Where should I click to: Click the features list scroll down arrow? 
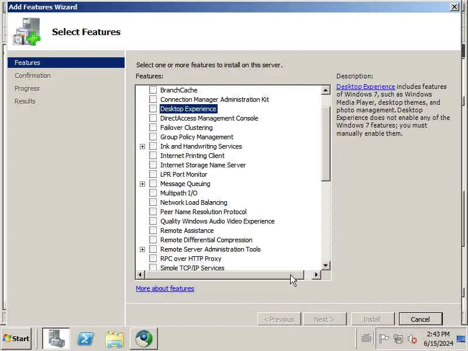[326, 265]
